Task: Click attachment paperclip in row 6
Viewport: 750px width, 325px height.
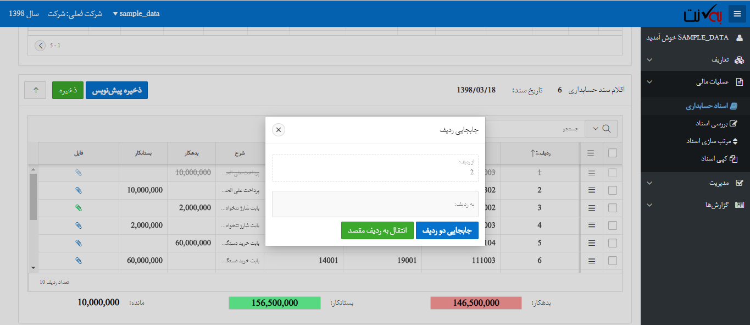Action: coord(78,261)
